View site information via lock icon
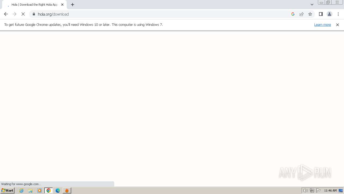This screenshot has height=194, width=344. coord(34,14)
